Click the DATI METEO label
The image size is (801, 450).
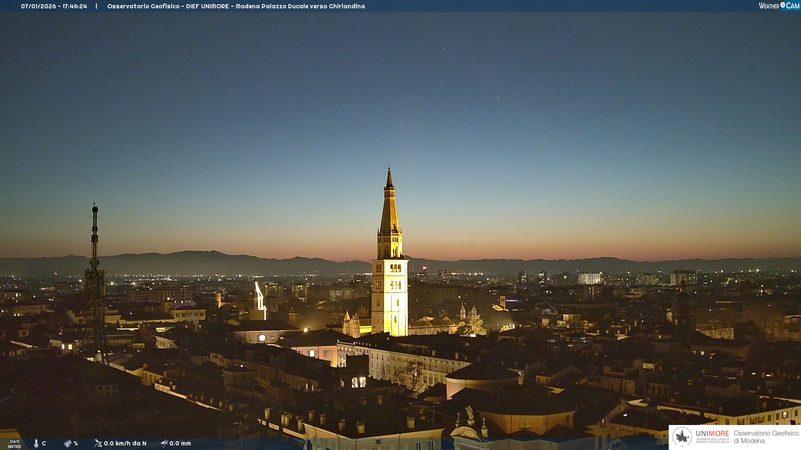[x=15, y=444]
